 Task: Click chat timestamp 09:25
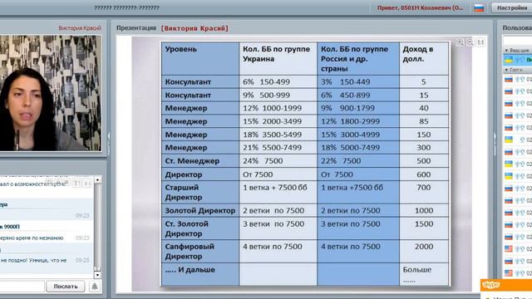pyautogui.click(x=82, y=260)
